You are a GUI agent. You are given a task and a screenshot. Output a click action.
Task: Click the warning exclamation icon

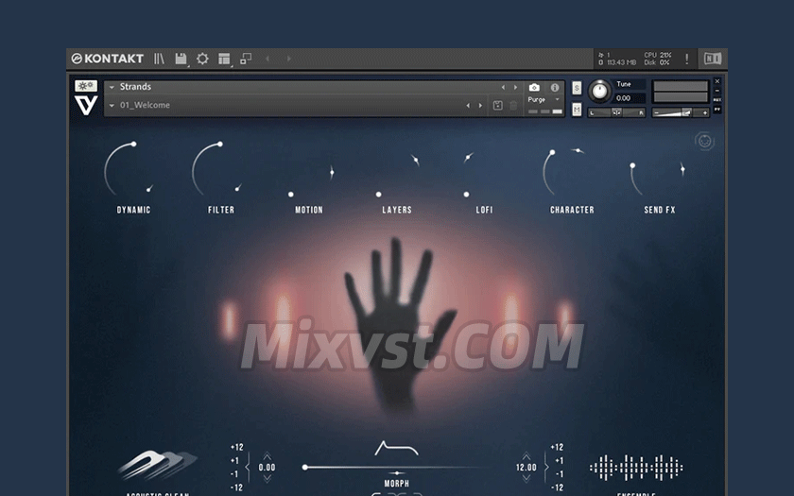coord(686,59)
